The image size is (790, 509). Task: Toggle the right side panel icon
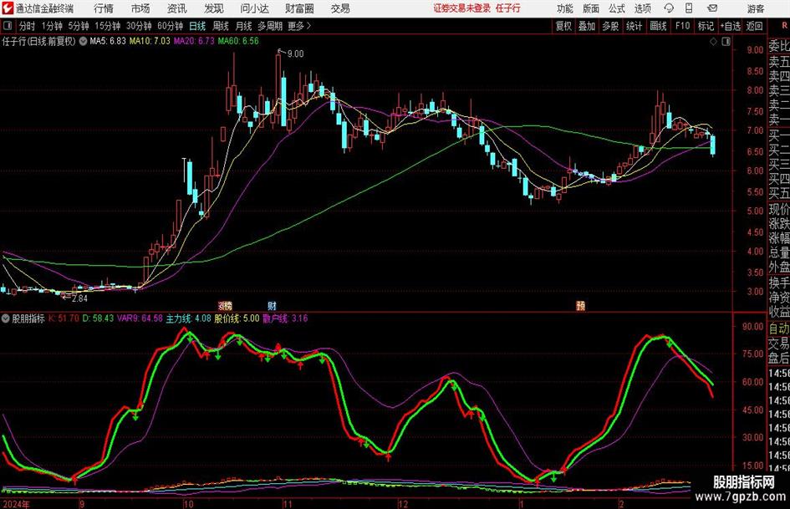tap(726, 42)
